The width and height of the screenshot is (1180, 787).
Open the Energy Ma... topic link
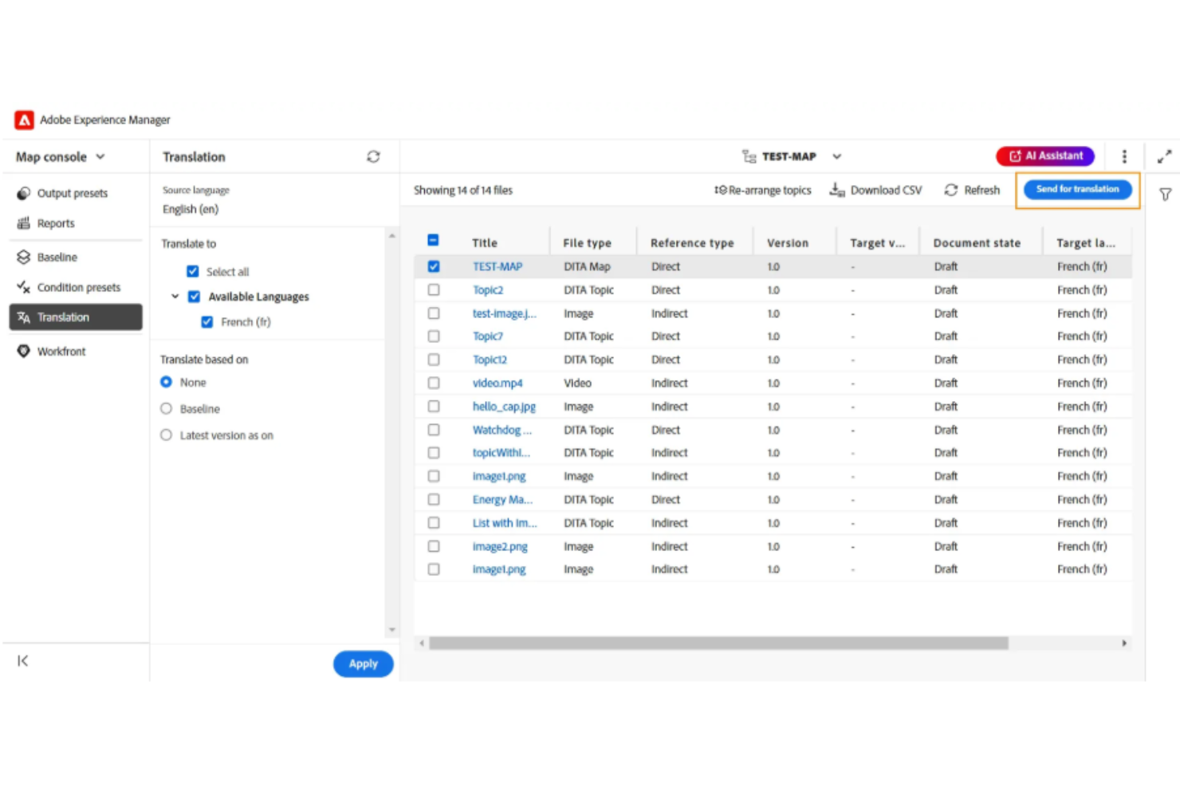[x=502, y=500]
